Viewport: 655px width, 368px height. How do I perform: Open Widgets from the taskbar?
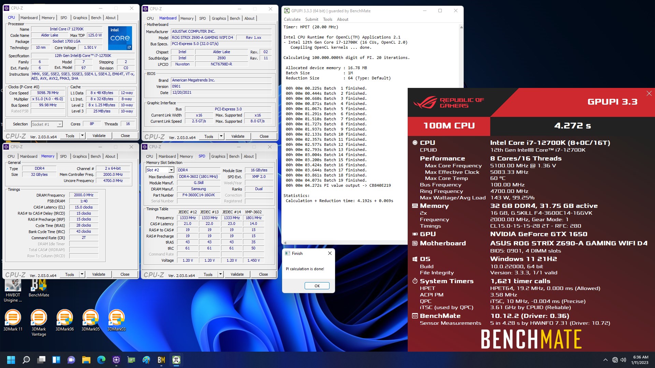pyautogui.click(x=56, y=360)
